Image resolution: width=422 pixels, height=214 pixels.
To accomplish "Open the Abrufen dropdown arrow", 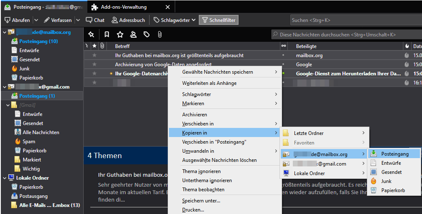I will 36,20.
